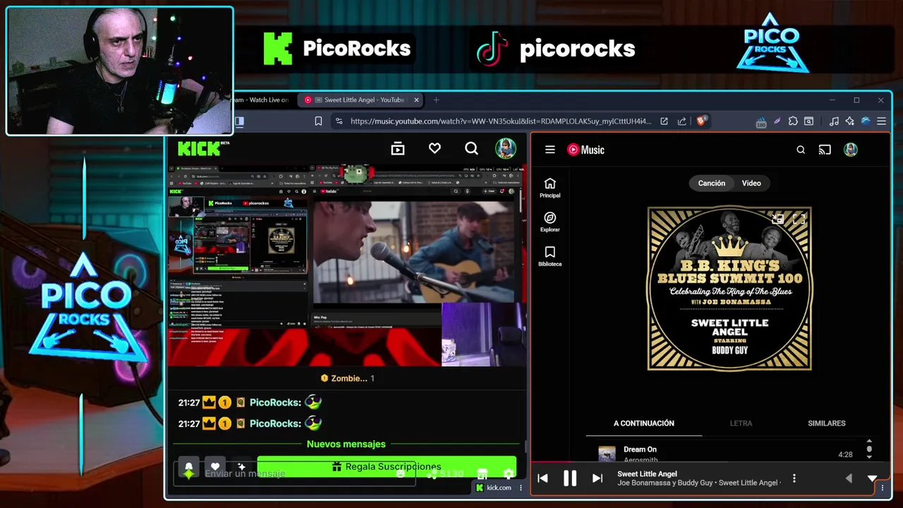903x508 pixels.
Task: Switch to Sweet Little Angel browser tab
Action: [x=361, y=99]
